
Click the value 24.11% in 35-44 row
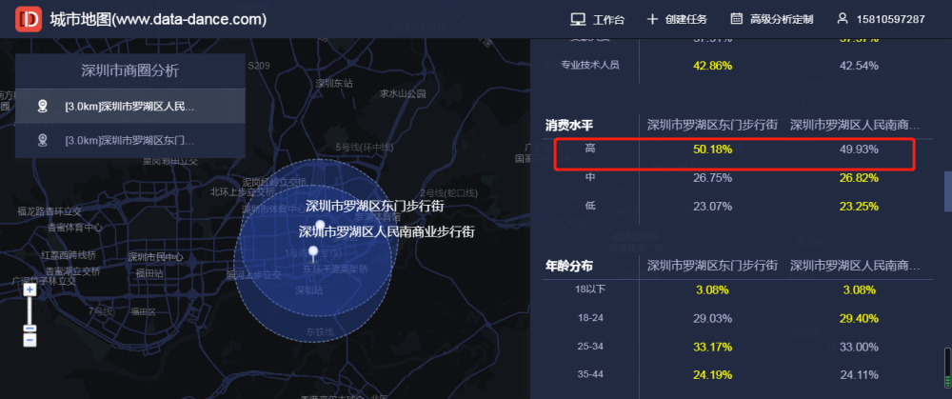pyautogui.click(x=859, y=374)
